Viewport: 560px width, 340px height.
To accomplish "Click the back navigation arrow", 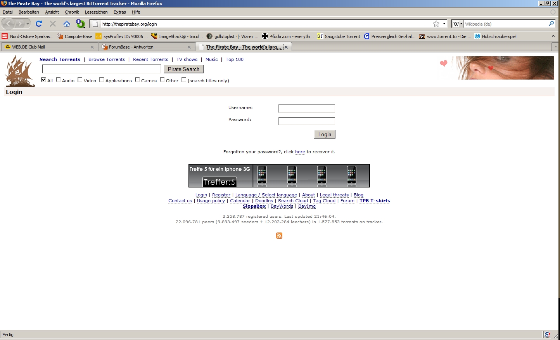I will click(x=8, y=24).
